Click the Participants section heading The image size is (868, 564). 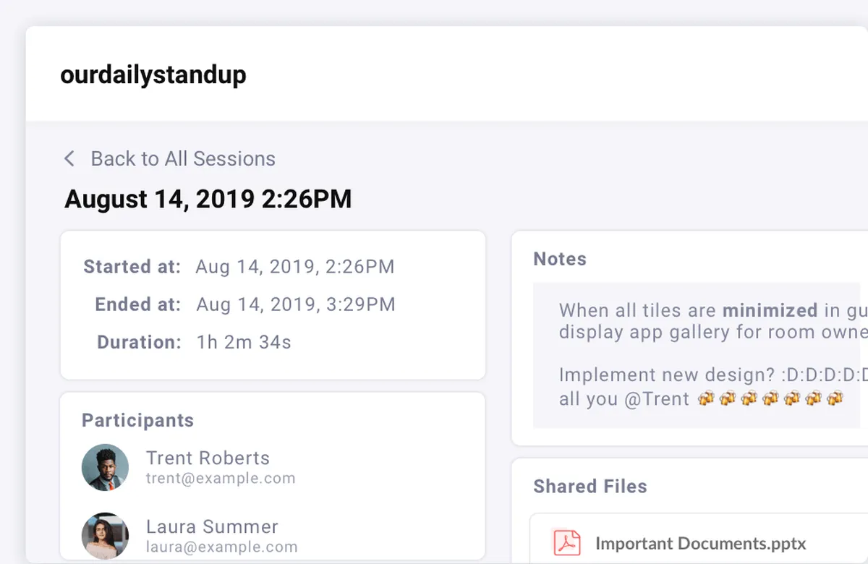(x=137, y=421)
